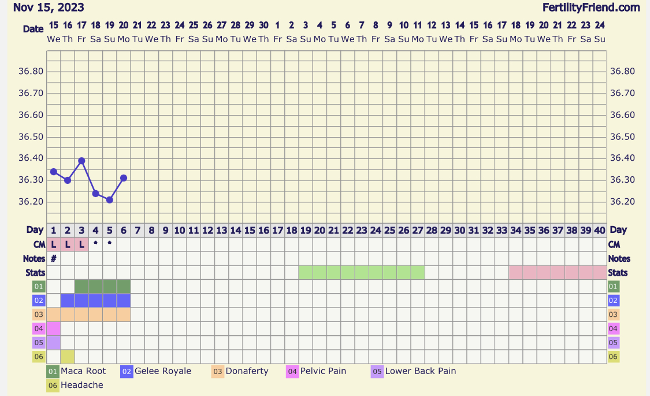Click the orange 03 Donaferty legend badge
Viewport: 650px width, 396px height.
point(218,371)
